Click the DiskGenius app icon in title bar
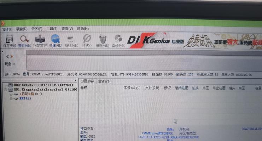 (x=3, y=24)
